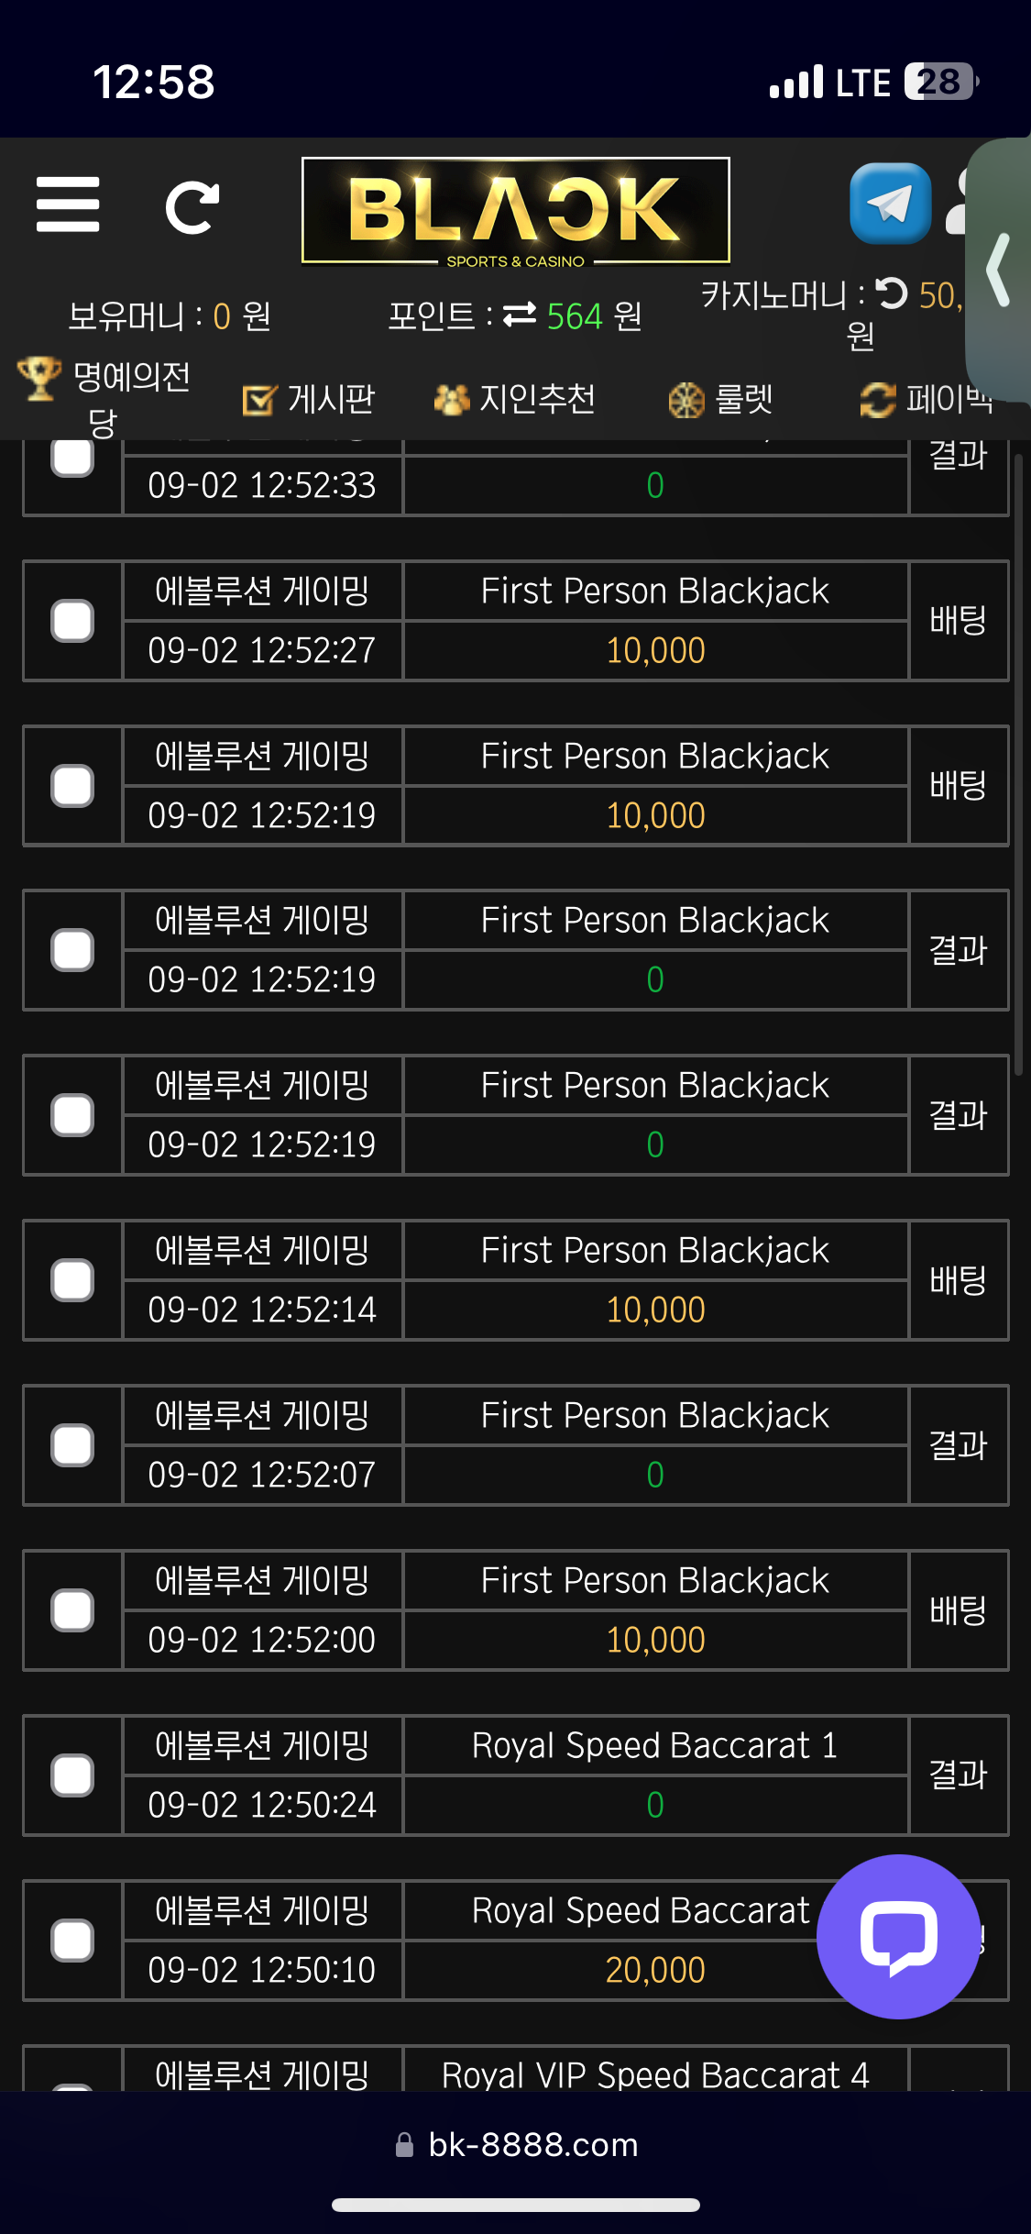The image size is (1031, 2234).
Task: Check the box for the 12:52:27 bet
Action: (x=72, y=621)
